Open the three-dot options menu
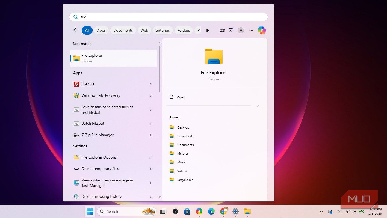 click(251, 30)
